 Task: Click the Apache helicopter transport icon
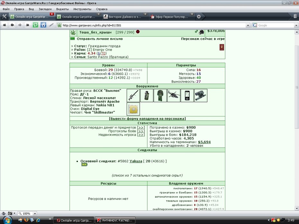point(174,95)
